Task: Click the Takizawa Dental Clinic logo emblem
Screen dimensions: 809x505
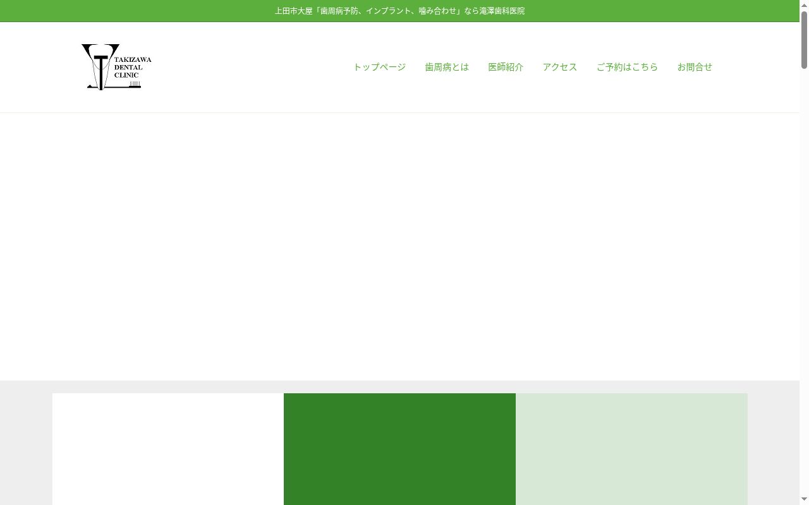Action: pos(100,67)
